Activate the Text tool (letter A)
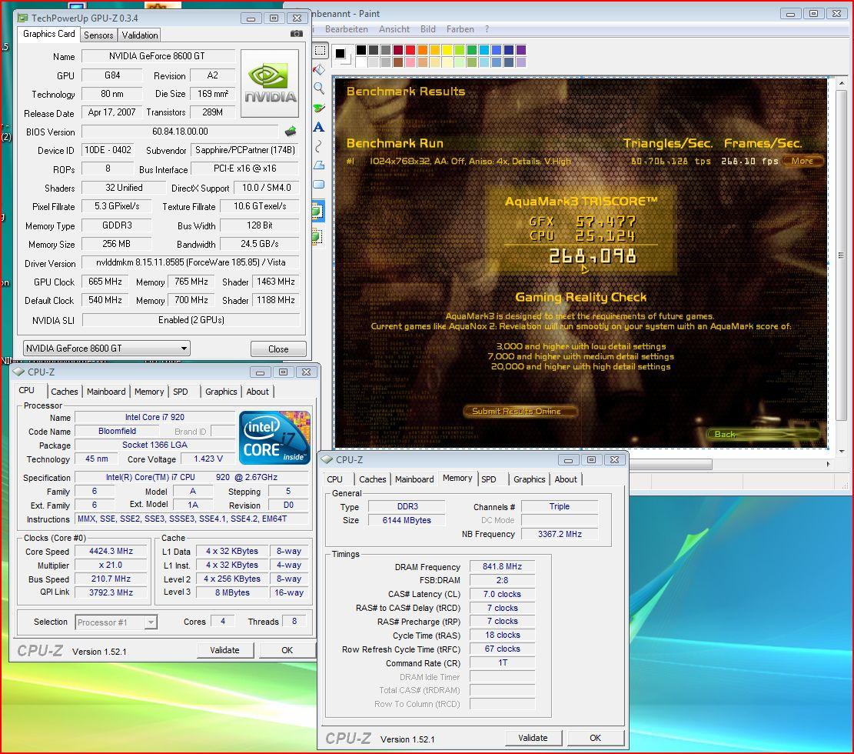Viewport: 854px width, 754px height. pos(319,127)
